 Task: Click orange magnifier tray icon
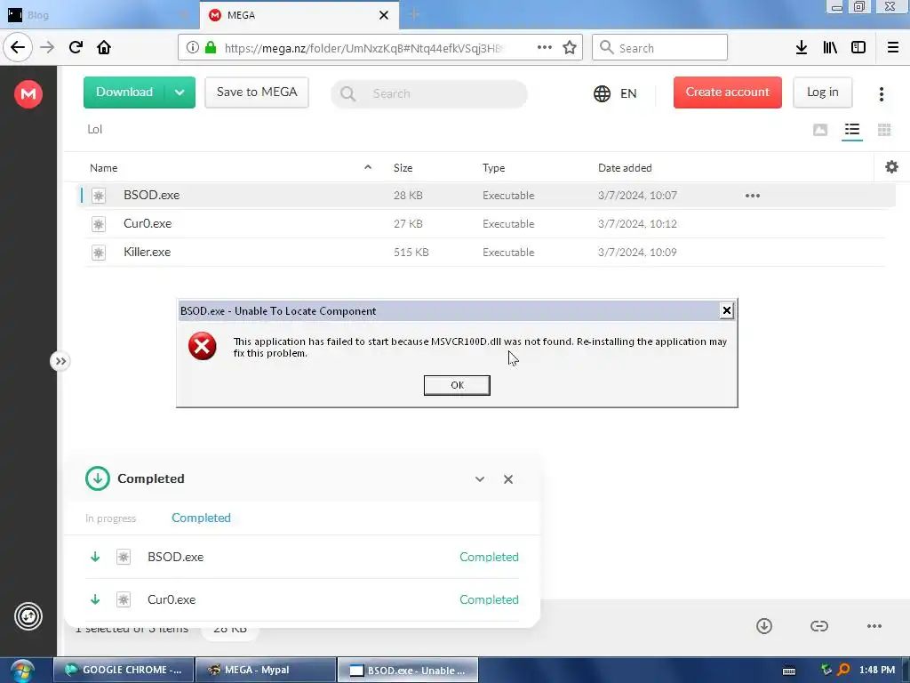point(843,670)
